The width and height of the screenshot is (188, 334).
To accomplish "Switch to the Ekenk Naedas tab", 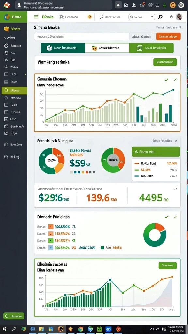I will coord(107,48).
